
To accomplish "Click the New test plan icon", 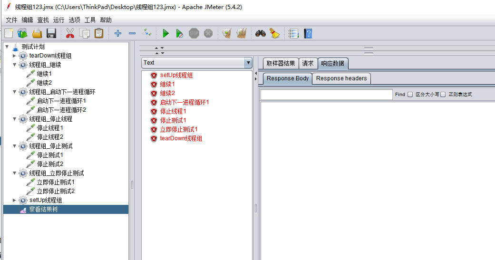I will (x=9, y=33).
